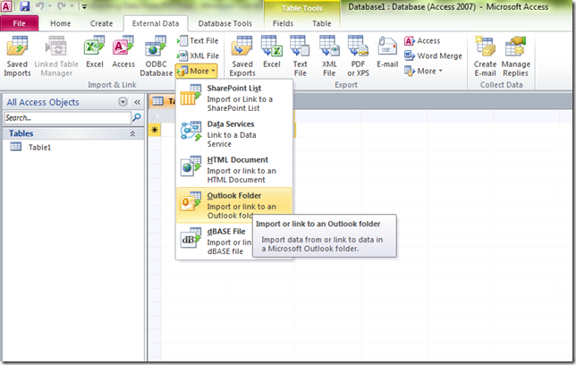Export to Excel in Export group
Viewport: 576px width, 365px height.
click(272, 52)
